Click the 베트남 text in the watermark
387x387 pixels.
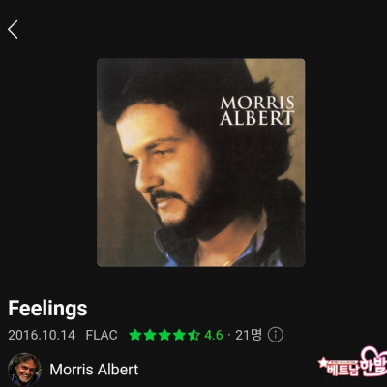click(342, 371)
